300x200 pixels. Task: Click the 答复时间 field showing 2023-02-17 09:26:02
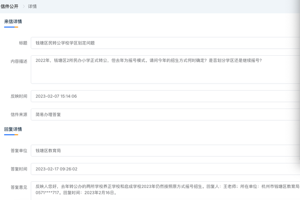165,169
